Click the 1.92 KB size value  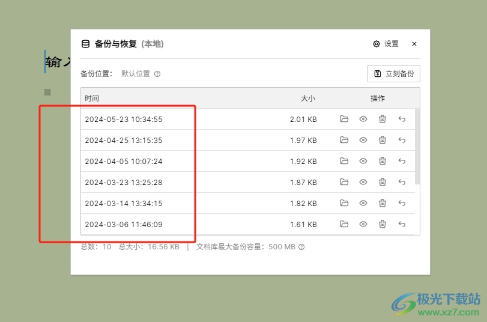click(x=303, y=162)
